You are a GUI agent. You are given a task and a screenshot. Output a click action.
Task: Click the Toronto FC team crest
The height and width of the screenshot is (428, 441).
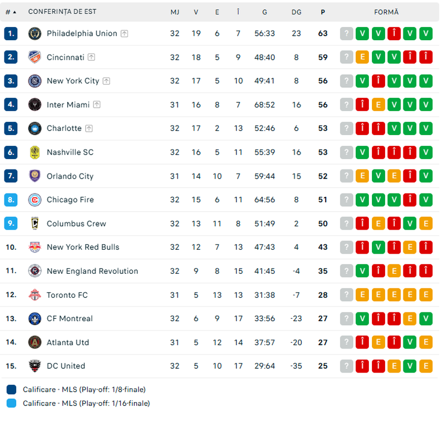[35, 295]
